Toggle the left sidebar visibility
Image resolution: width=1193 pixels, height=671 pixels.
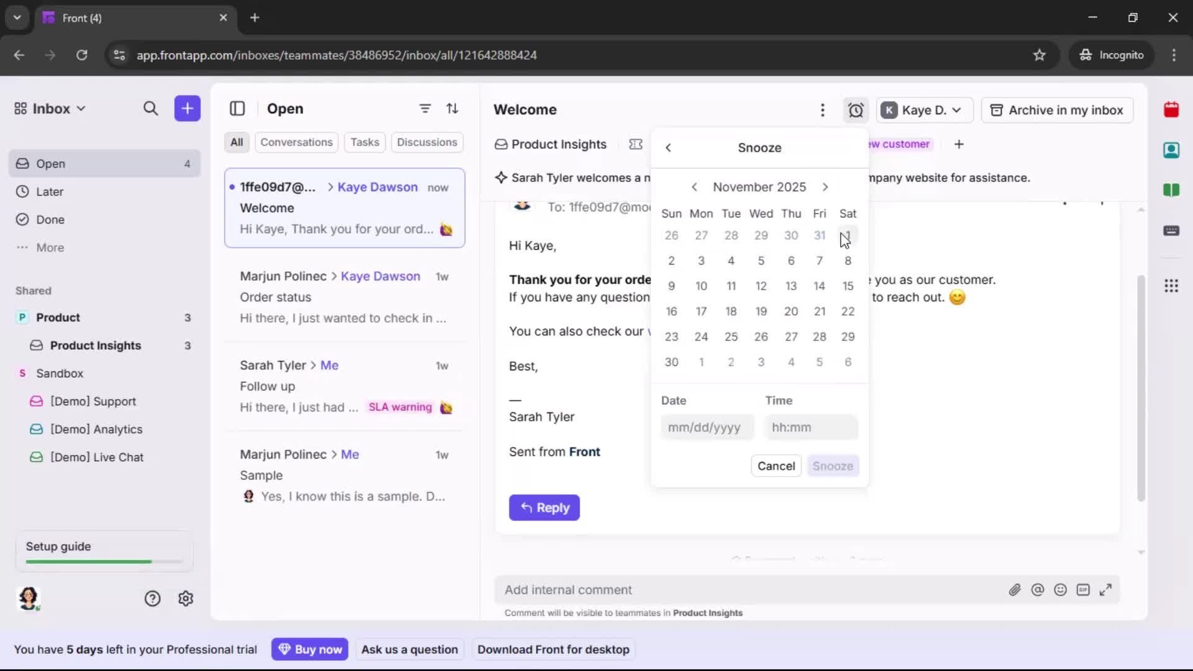pyautogui.click(x=237, y=109)
